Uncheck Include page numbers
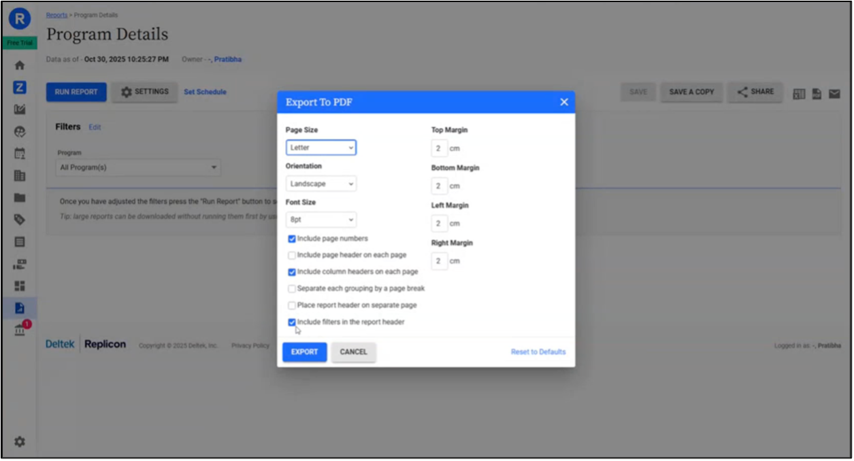This screenshot has height=461, width=854. (292, 239)
